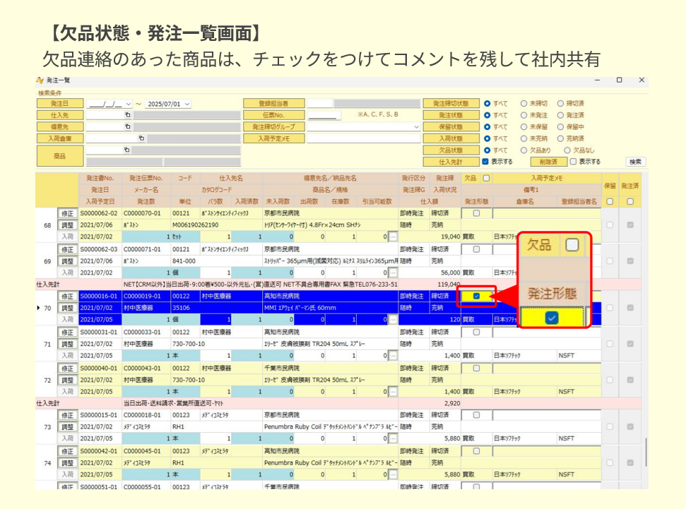
Task: Open the 2025/07/01 end date dropdown
Action: (x=186, y=103)
